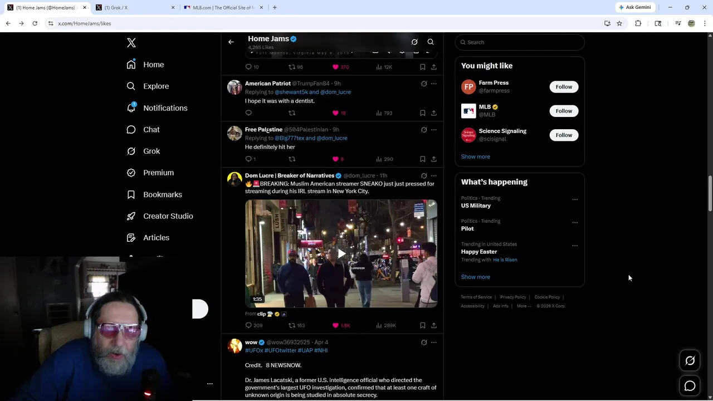Unlike Dom Lucre's post with 1.8K likes
This screenshot has height=401, width=713.
[341, 325]
